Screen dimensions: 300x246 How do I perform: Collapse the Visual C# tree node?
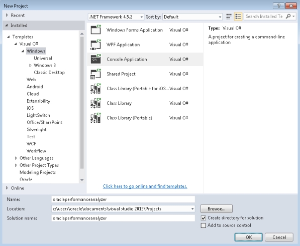pyautogui.click(x=16, y=44)
